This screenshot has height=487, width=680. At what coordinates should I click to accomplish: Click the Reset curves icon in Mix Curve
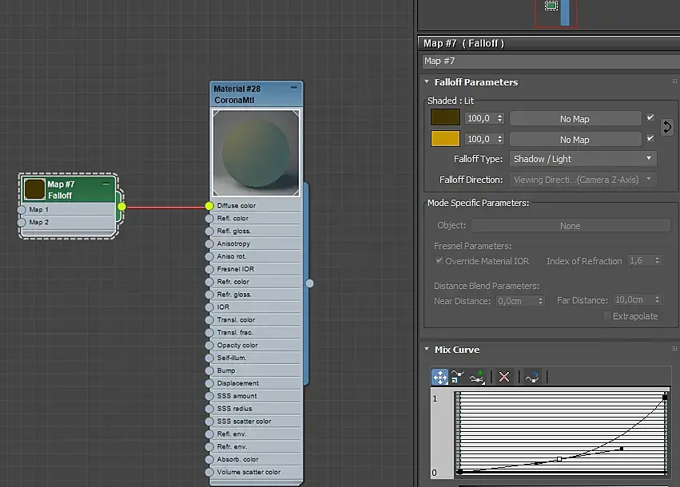coord(533,377)
